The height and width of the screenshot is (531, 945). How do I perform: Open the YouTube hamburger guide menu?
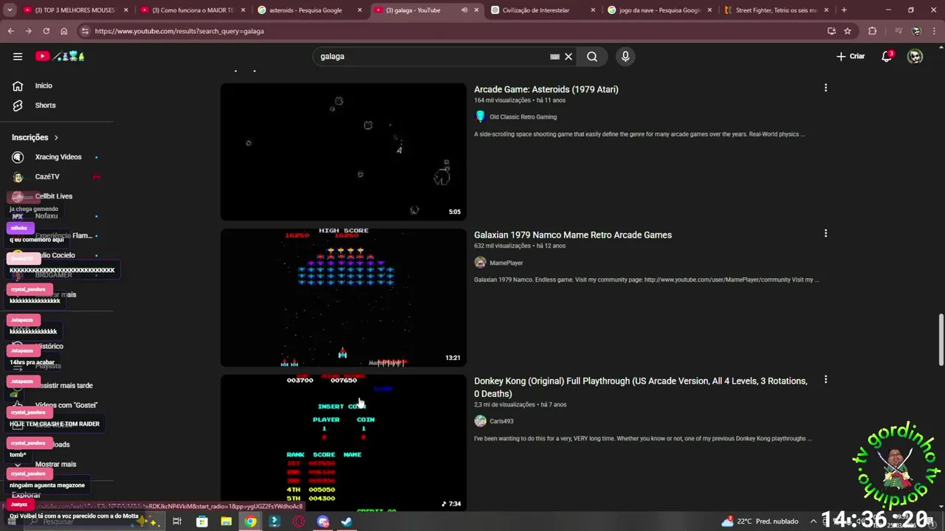(18, 56)
